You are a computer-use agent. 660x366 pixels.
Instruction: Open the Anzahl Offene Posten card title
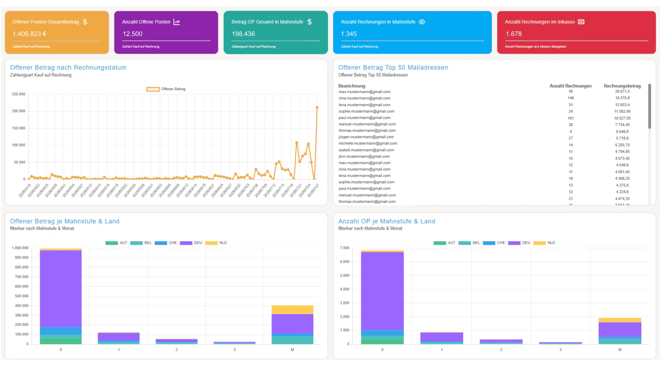(146, 22)
